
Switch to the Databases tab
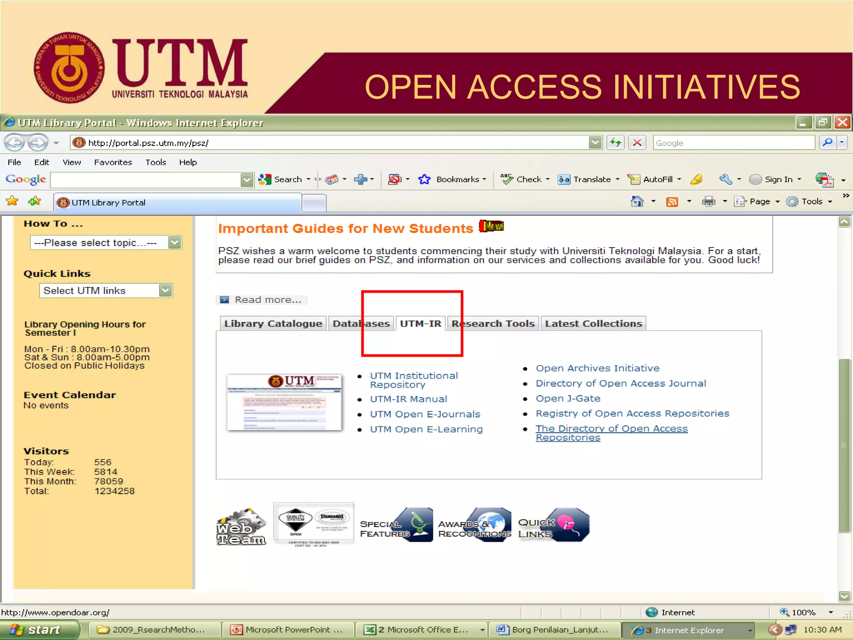pyautogui.click(x=361, y=324)
